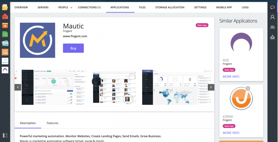Click MORE INFO under JORANI
278x142 pixels.
click(x=231, y=133)
